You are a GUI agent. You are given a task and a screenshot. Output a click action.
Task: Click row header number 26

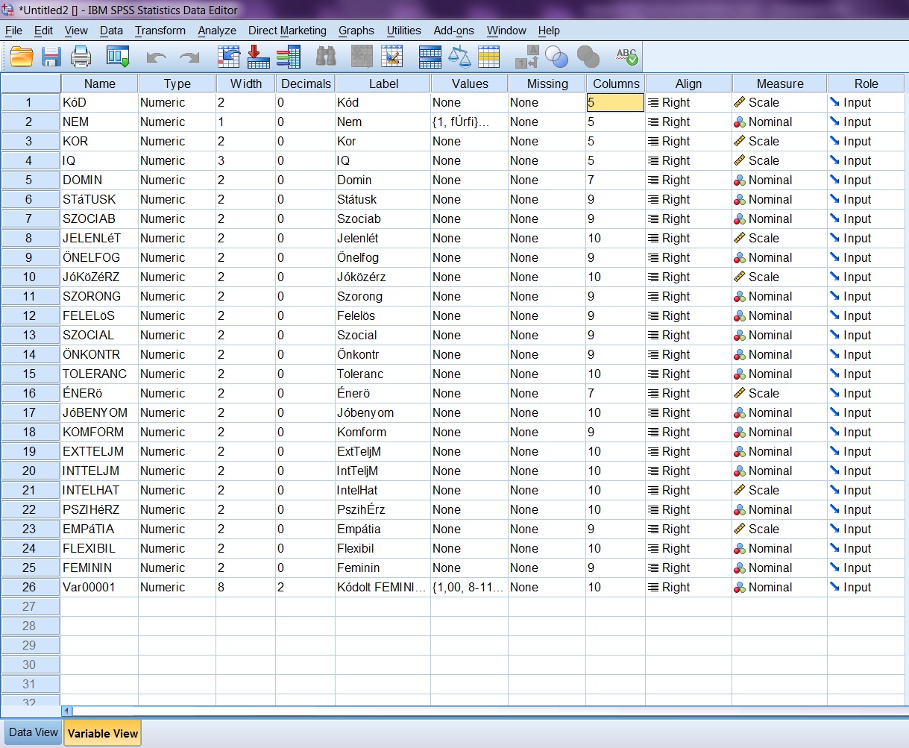[30, 588]
